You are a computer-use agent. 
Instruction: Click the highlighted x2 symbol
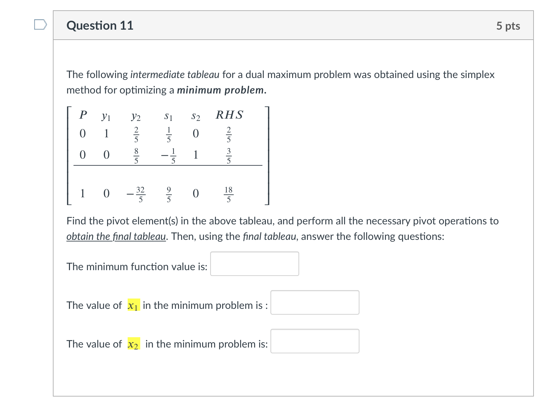pyautogui.click(x=133, y=344)
